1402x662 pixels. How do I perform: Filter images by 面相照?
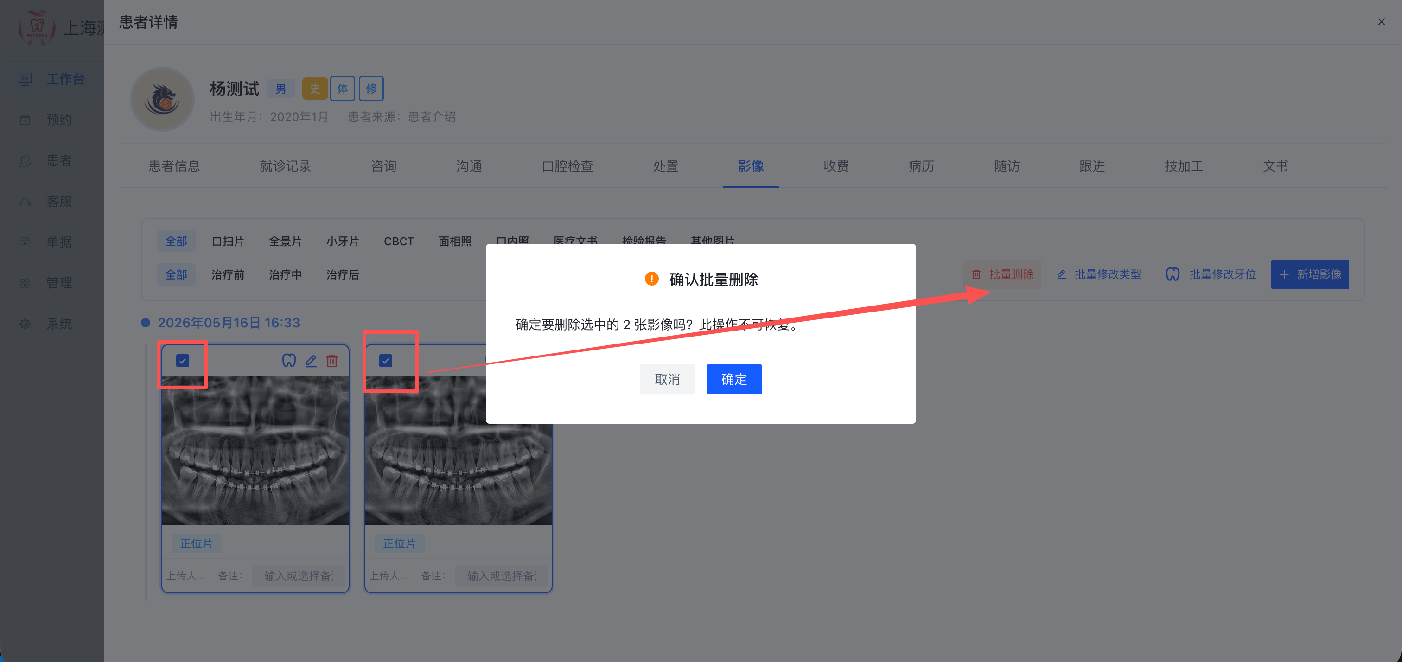click(x=455, y=241)
